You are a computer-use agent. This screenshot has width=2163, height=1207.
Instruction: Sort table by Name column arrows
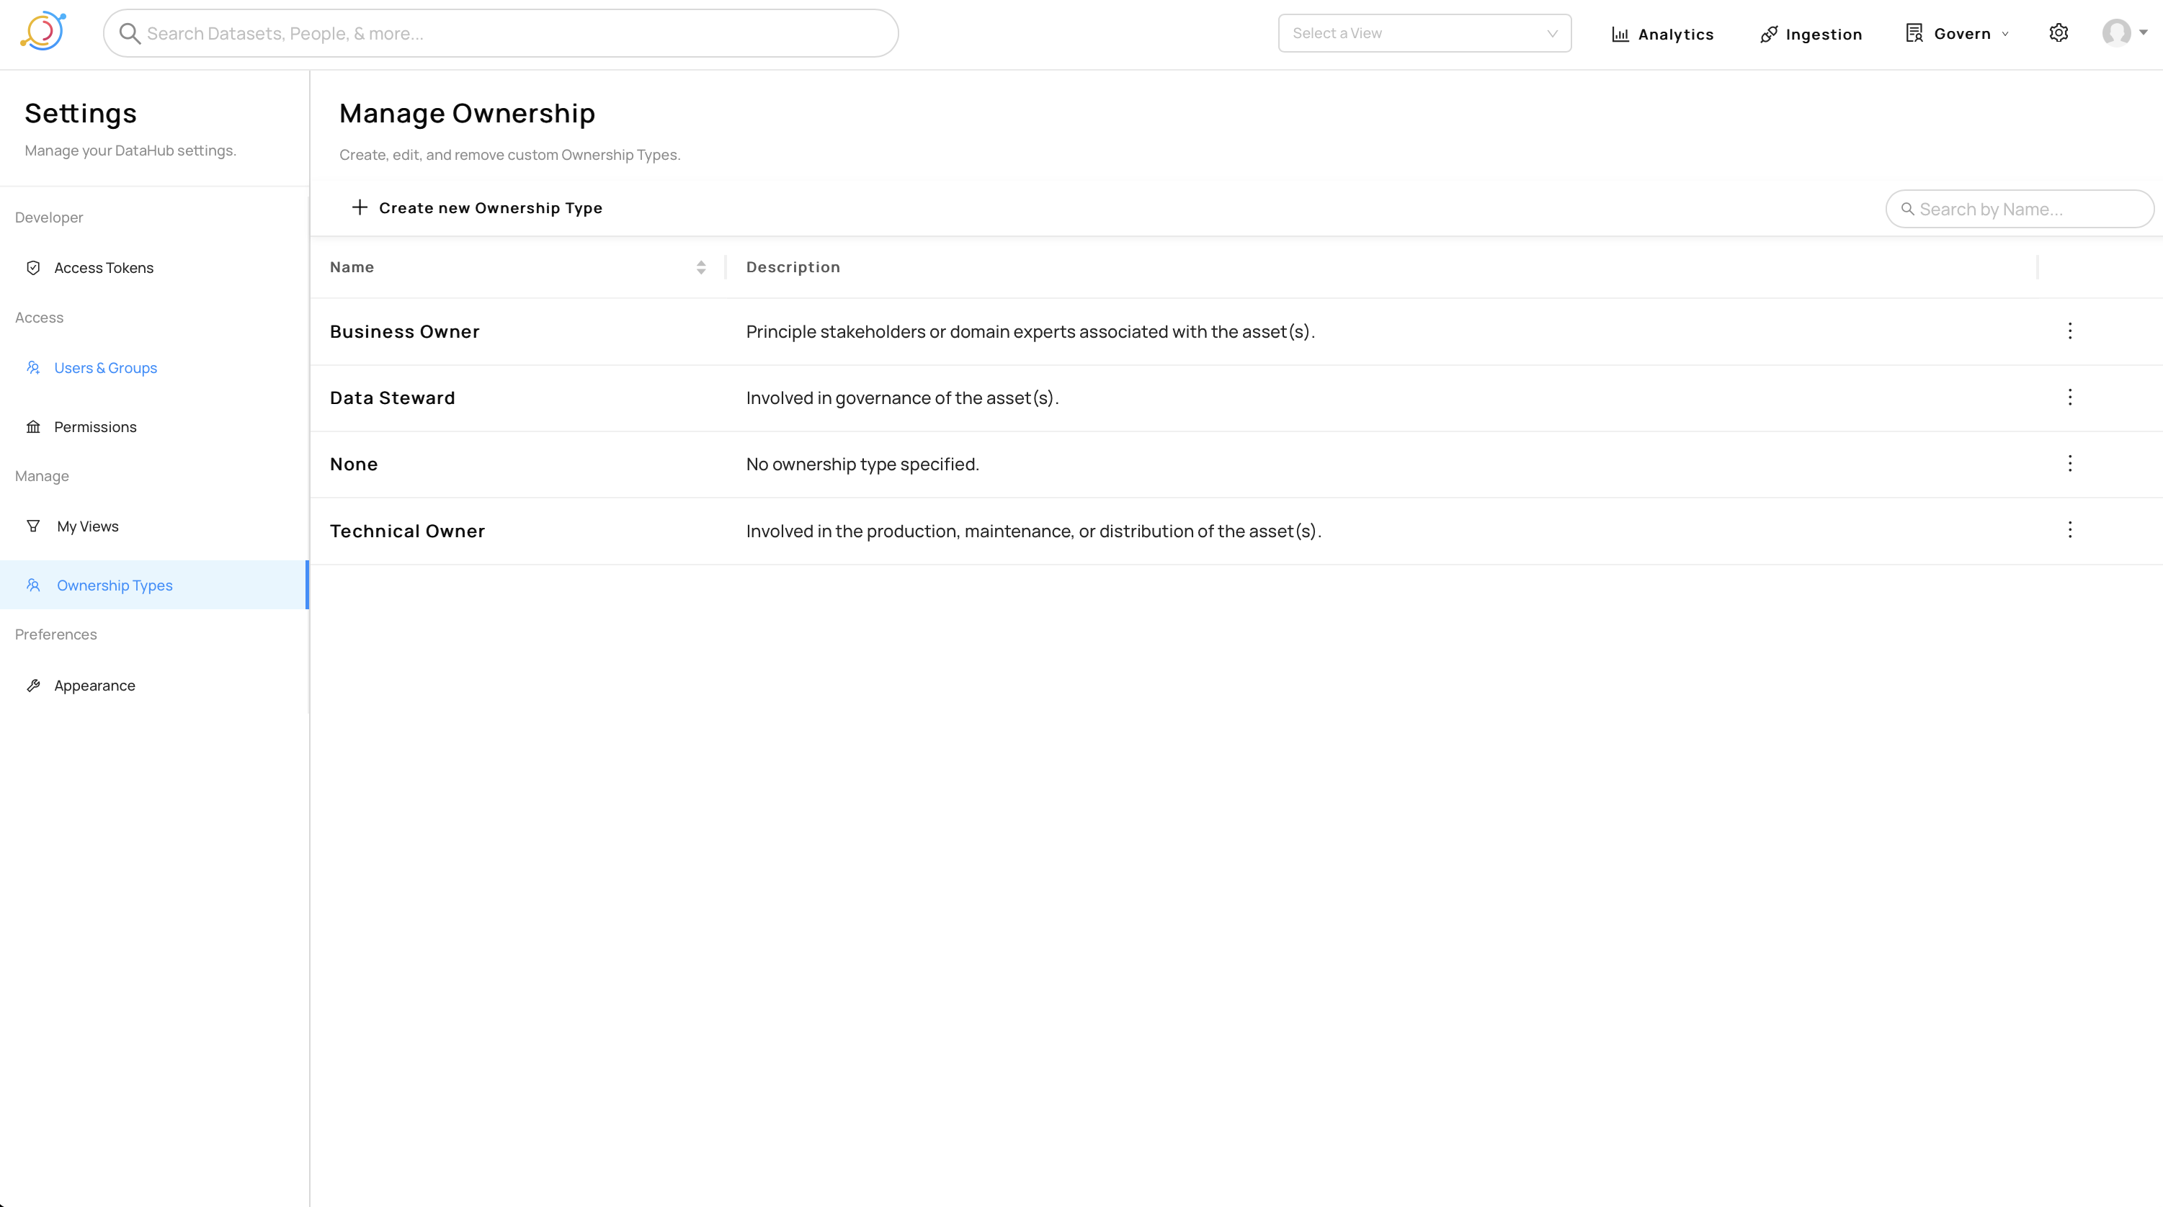click(701, 267)
